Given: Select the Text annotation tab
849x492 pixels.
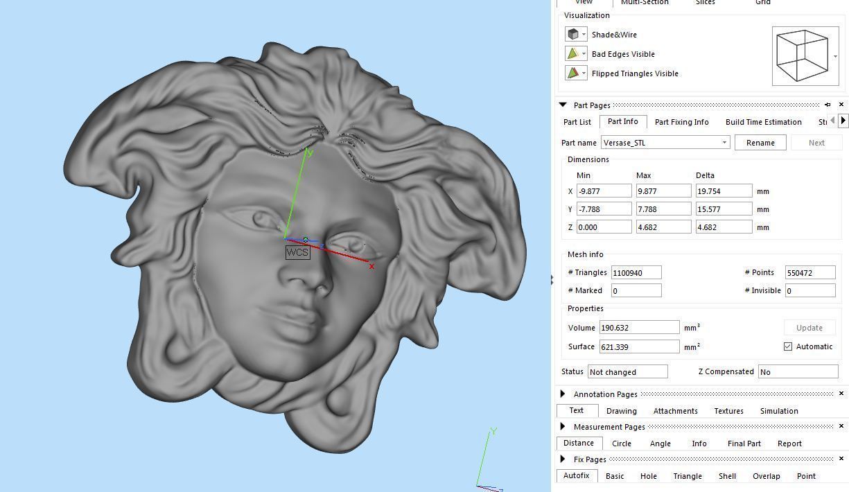Looking at the screenshot, I should (x=577, y=410).
